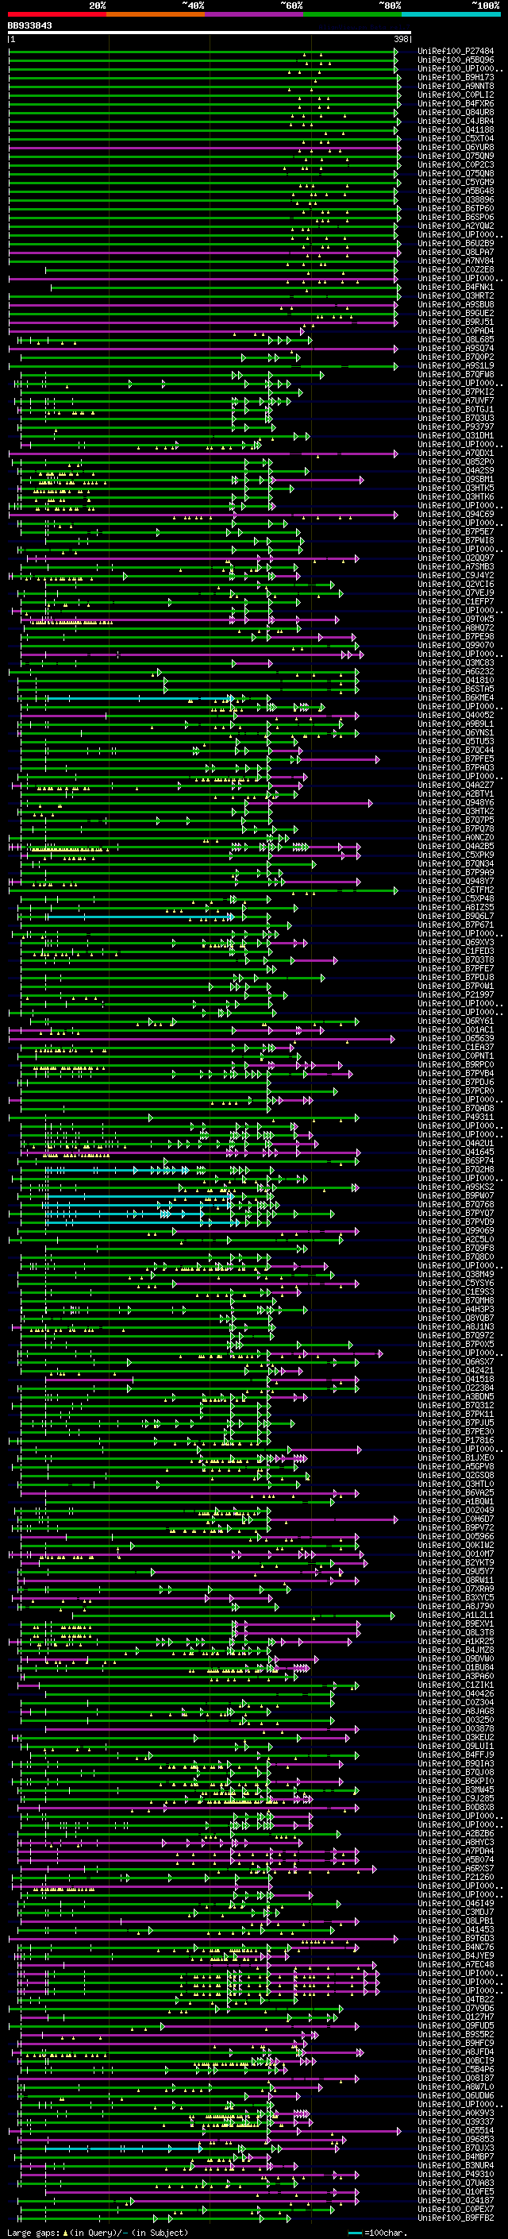The image size is (508, 2239).
Task: Click the green alignment bar for UniRef100_P27484
Action: point(203,52)
